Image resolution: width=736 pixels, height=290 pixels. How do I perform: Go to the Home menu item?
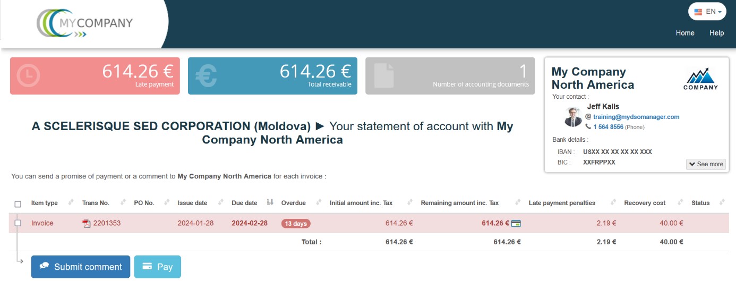685,33
